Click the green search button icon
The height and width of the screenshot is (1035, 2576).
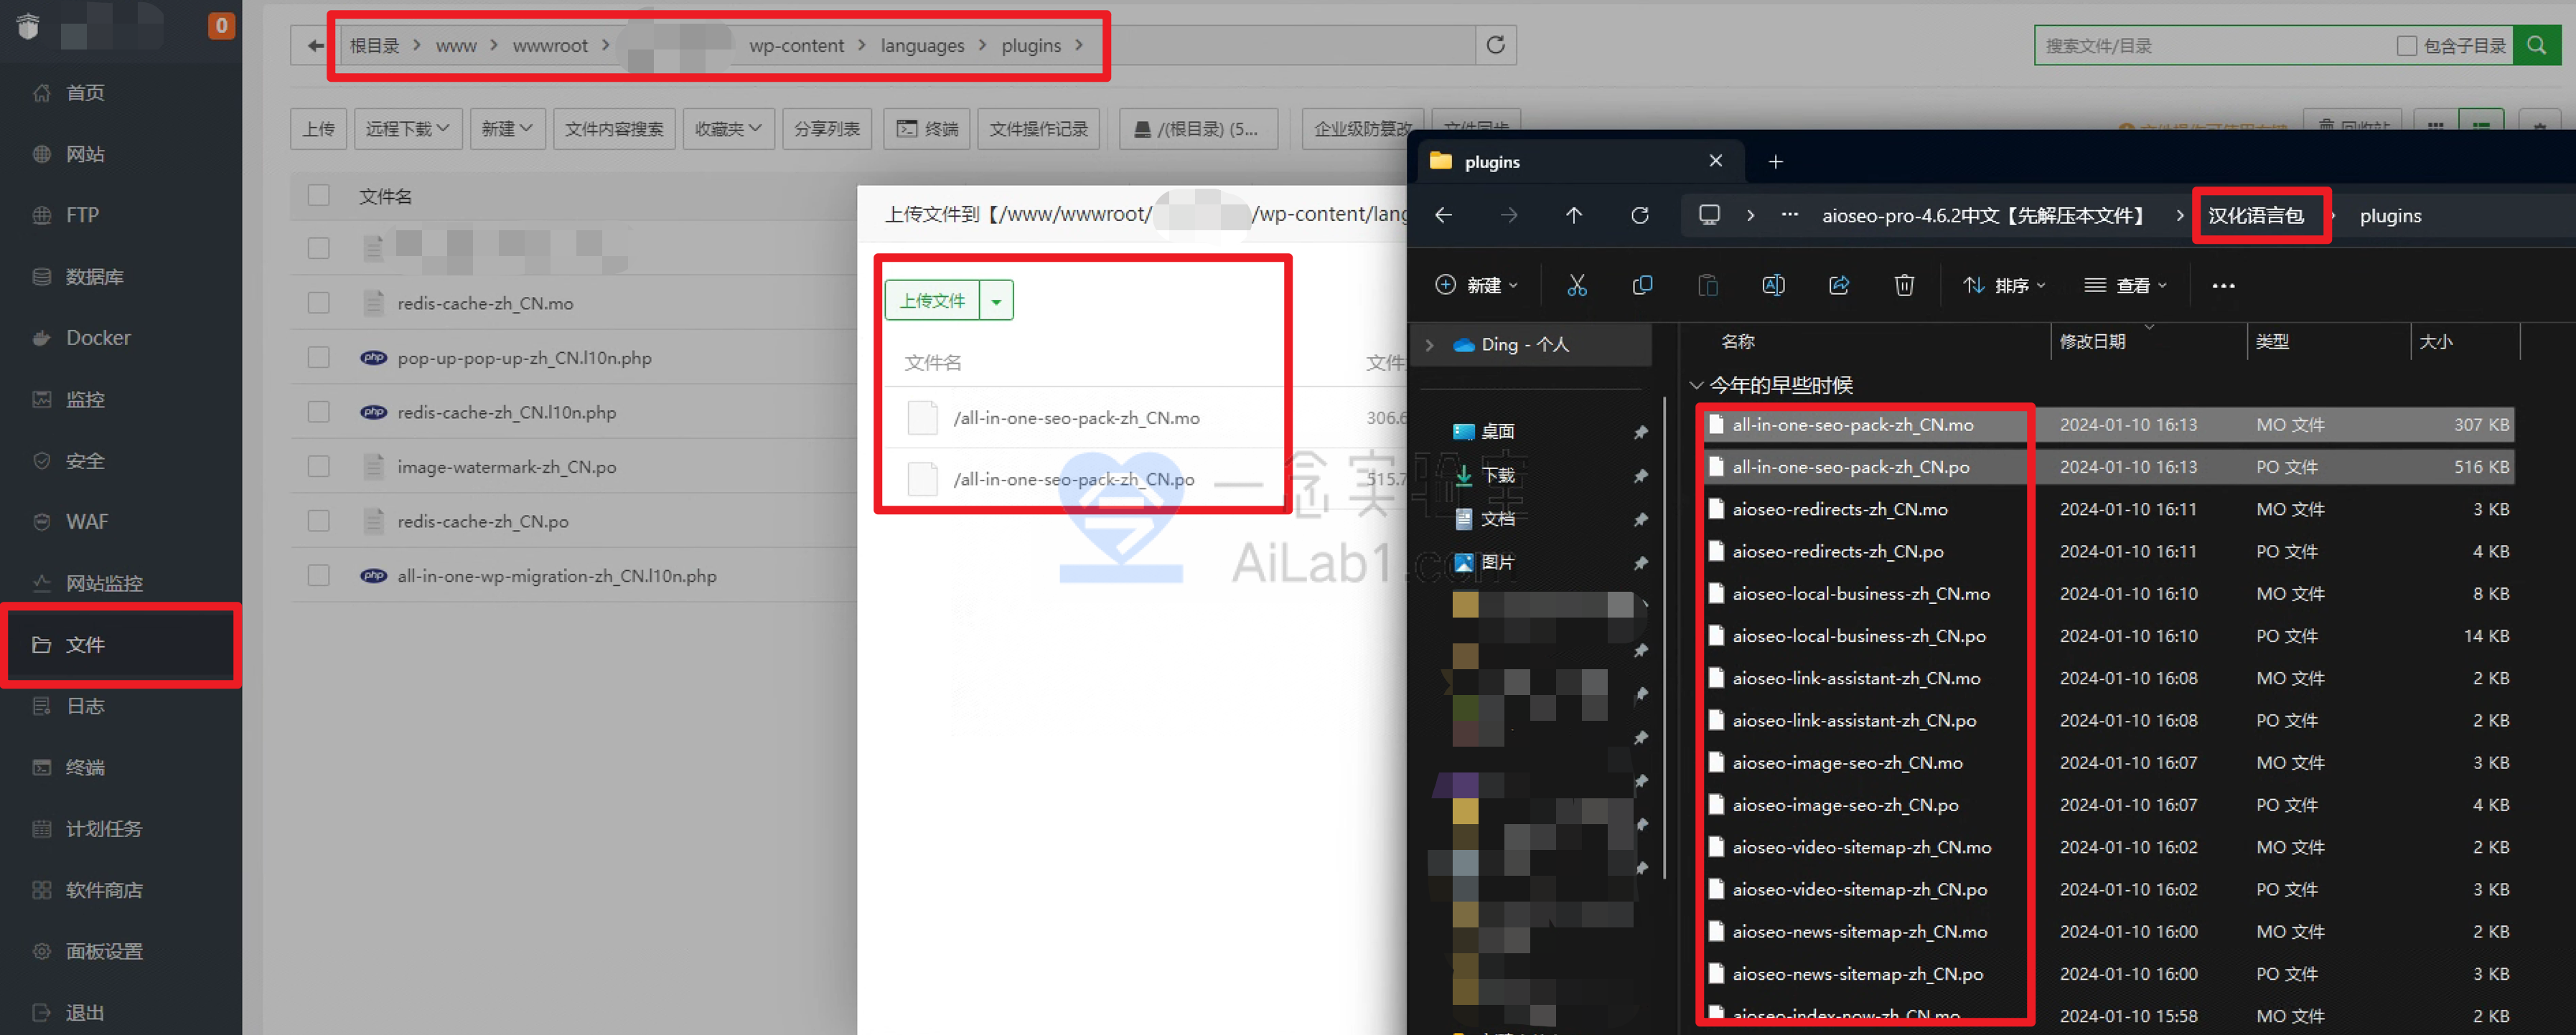coord(2536,45)
